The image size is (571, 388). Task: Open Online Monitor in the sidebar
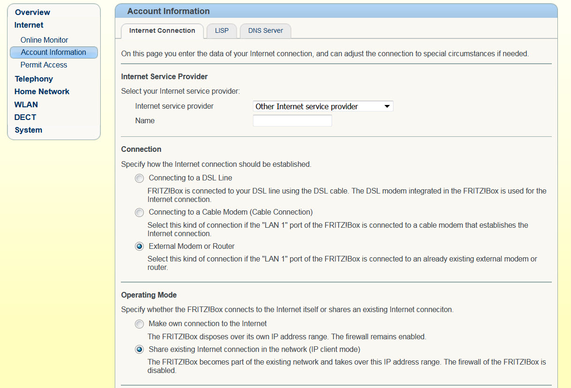pos(44,40)
